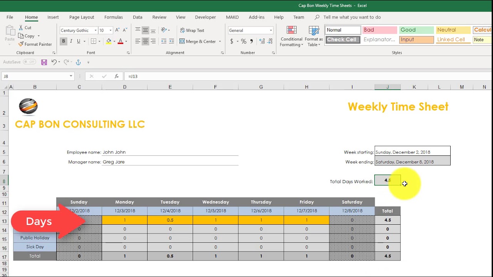
Task: Apply the Input cell style
Action: click(416, 40)
